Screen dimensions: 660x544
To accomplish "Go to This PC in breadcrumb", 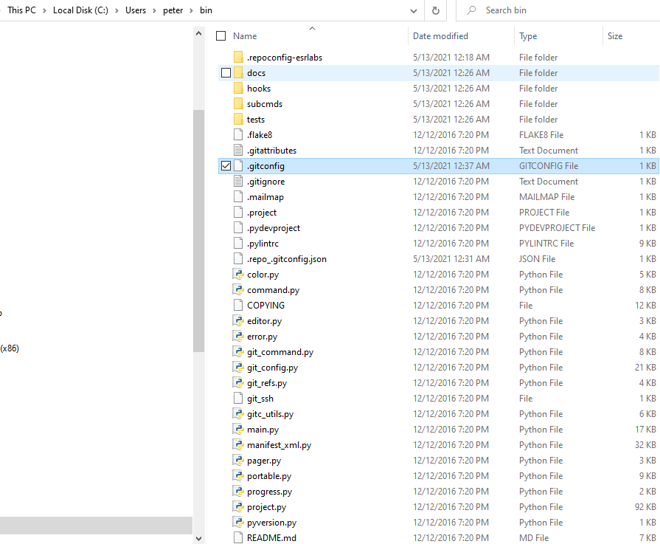I will (x=23, y=10).
